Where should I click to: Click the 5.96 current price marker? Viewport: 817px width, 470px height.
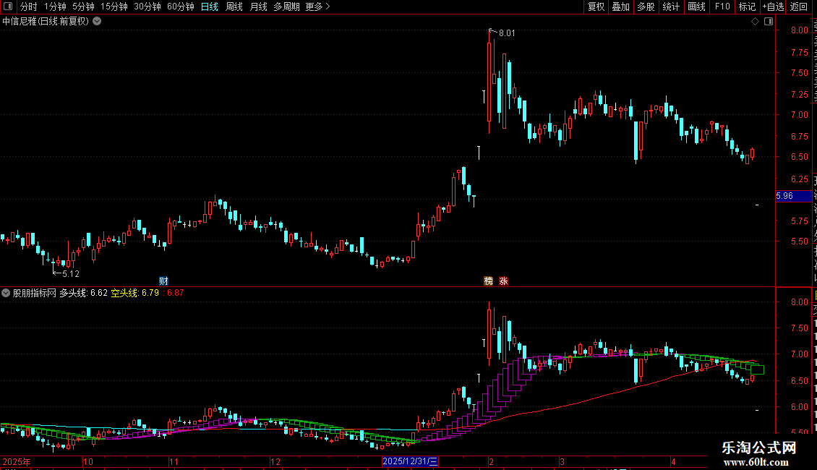coord(793,196)
